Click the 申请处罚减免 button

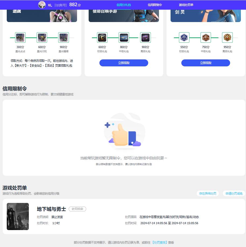click(234, 193)
